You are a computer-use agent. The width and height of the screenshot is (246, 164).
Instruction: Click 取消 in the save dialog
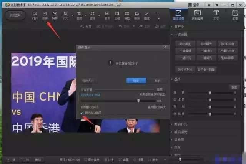click(x=157, y=81)
